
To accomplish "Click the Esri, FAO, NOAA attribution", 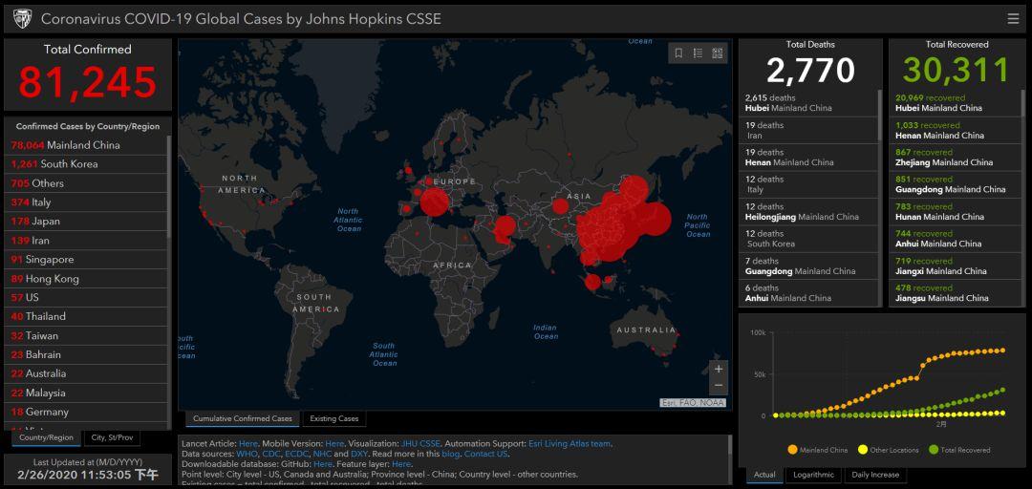I will [693, 403].
